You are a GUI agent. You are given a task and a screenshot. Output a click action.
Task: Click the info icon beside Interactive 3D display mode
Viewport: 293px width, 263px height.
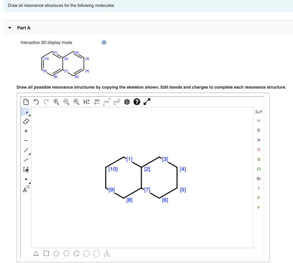(x=104, y=42)
